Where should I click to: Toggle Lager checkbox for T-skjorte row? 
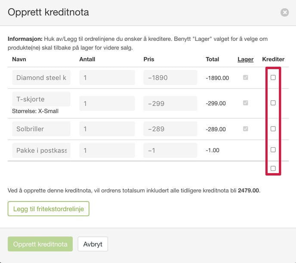(x=245, y=103)
